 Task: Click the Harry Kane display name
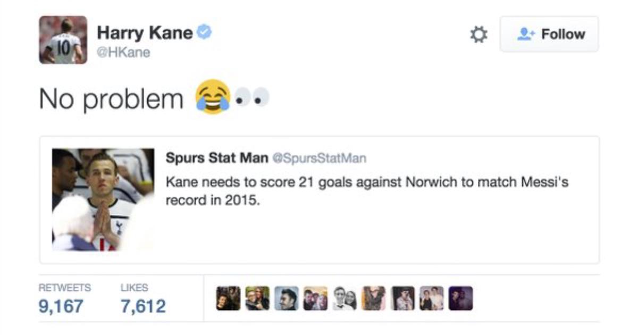click(x=144, y=33)
